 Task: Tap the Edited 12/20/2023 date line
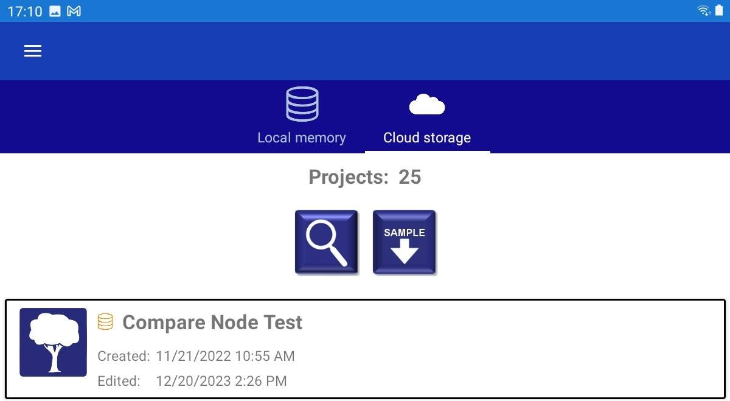[192, 381]
